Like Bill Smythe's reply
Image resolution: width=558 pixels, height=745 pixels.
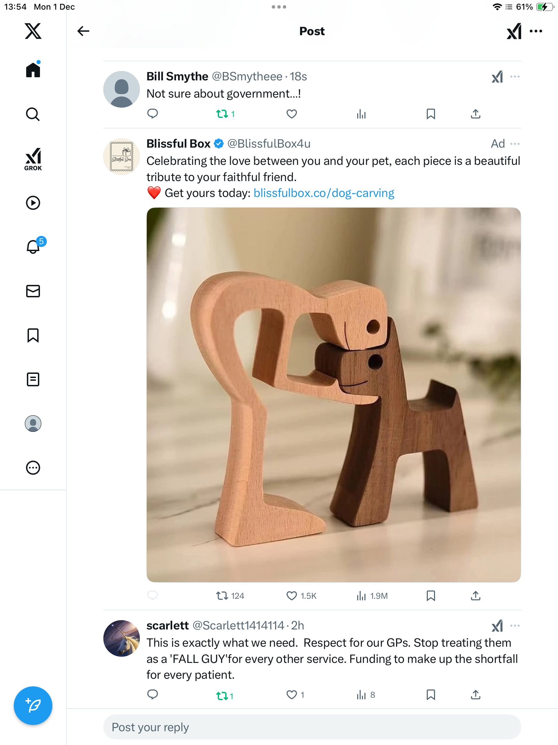[292, 114]
